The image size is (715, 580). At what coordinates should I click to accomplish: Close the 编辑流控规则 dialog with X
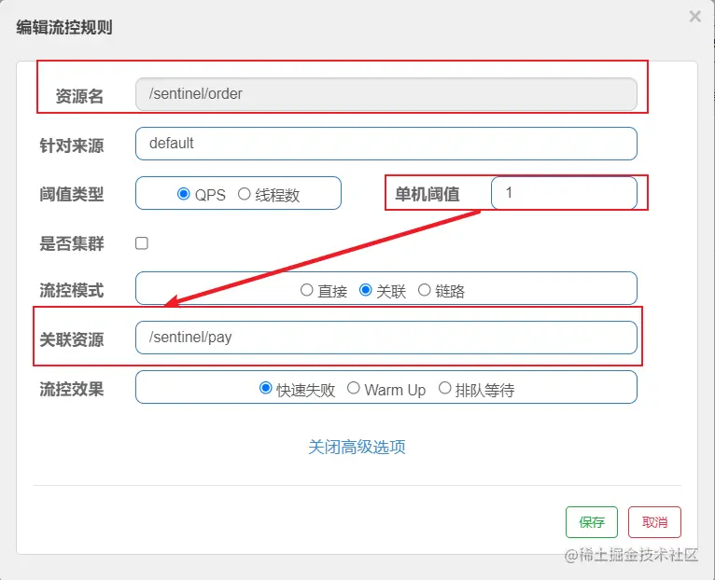click(x=695, y=17)
